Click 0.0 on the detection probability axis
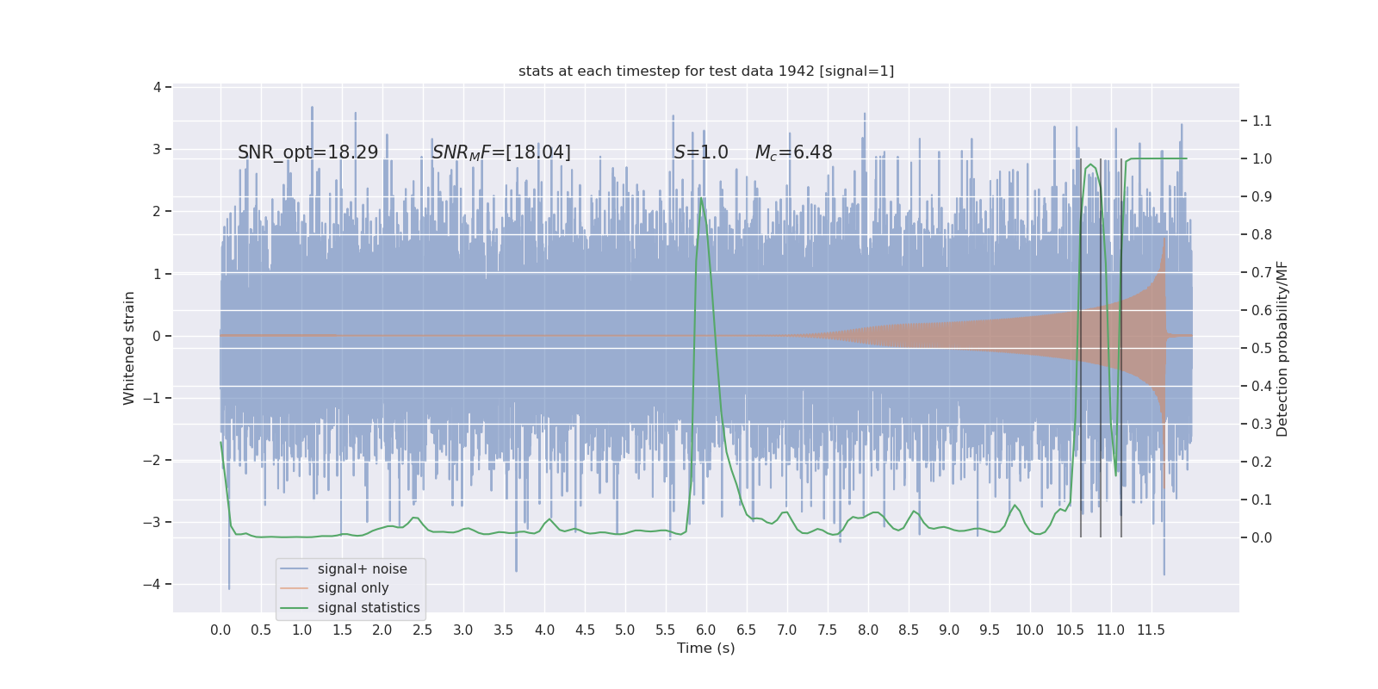This screenshot has width=1378, height=689. (1262, 537)
